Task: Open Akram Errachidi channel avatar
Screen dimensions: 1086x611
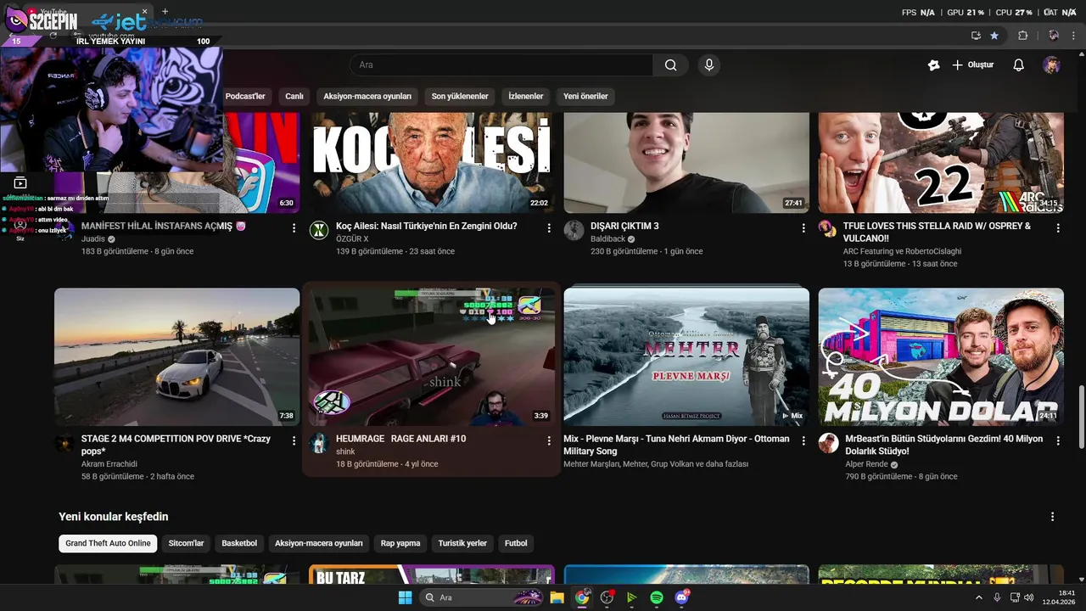Action: 64,443
